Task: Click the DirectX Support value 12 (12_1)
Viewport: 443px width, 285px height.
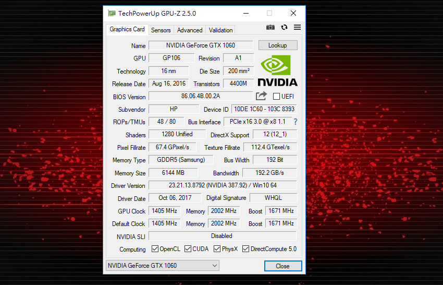Action: (x=275, y=134)
